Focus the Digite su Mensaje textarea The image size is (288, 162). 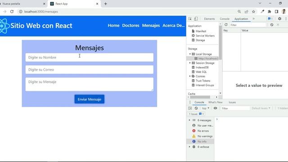(x=90, y=84)
